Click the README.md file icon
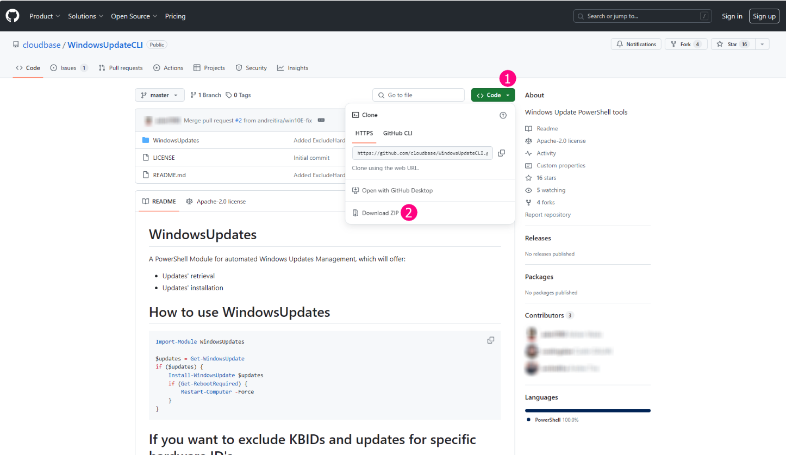Image resolution: width=786 pixels, height=455 pixels. pos(146,175)
